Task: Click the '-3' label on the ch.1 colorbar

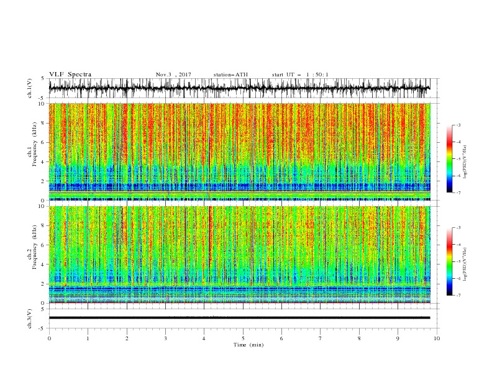Action: click(458, 125)
